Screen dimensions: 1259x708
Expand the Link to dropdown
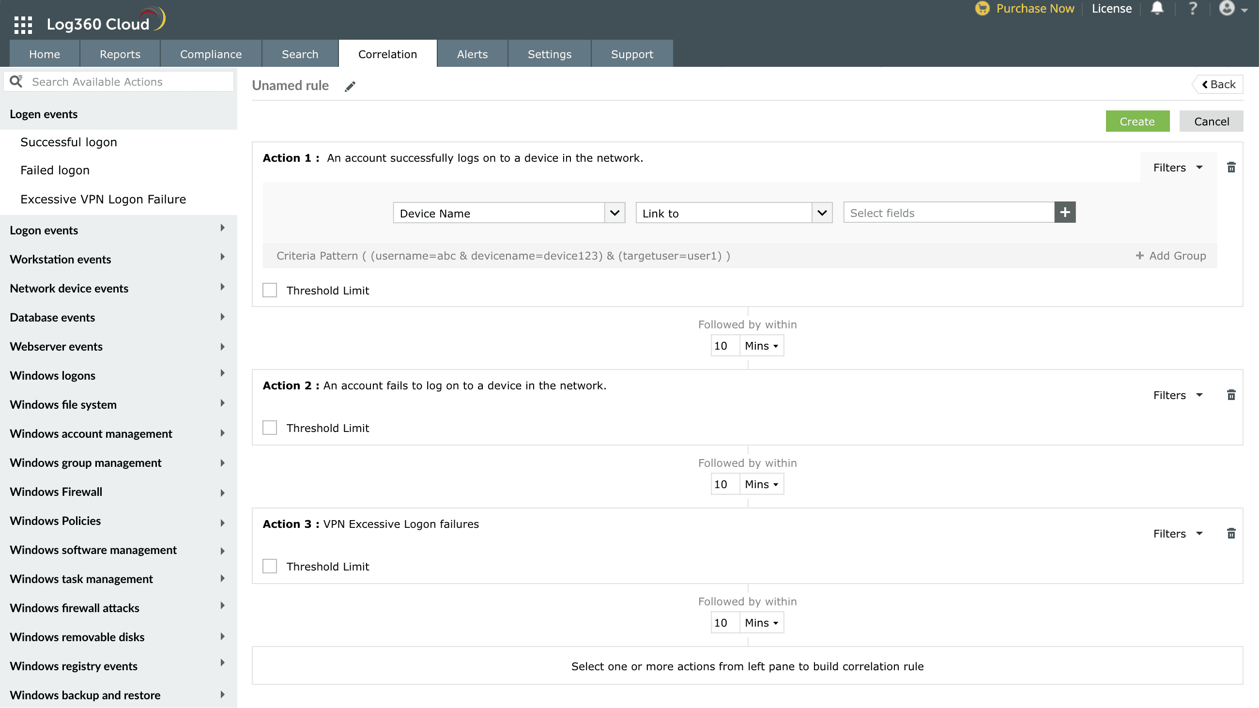click(733, 213)
